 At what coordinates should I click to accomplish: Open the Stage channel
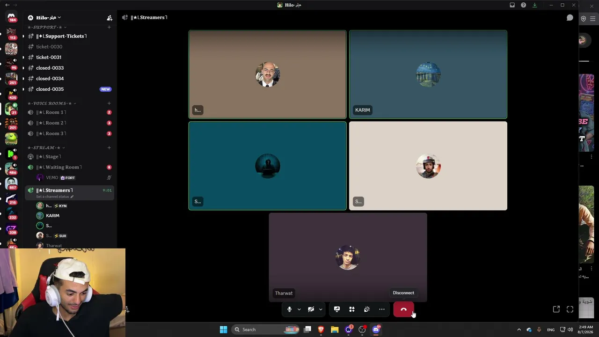pyautogui.click(x=70, y=157)
